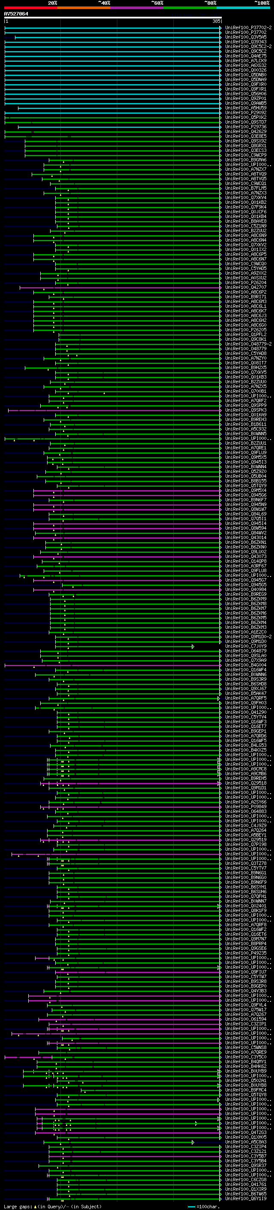Open hit UniRef100_Q39343
The height and width of the screenshot is (1210, 274).
246,42
